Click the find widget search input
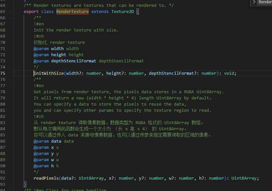This screenshot has height=191, width=272. click(x=265, y=2)
